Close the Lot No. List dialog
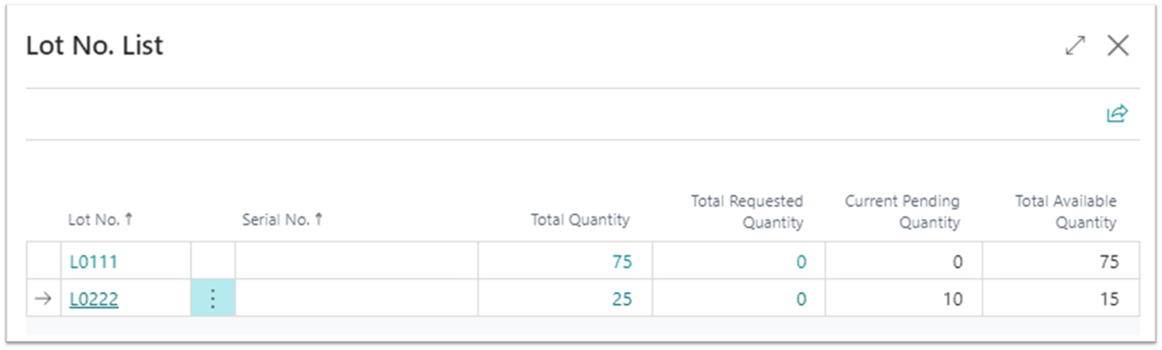The image size is (1162, 350). pos(1117,46)
